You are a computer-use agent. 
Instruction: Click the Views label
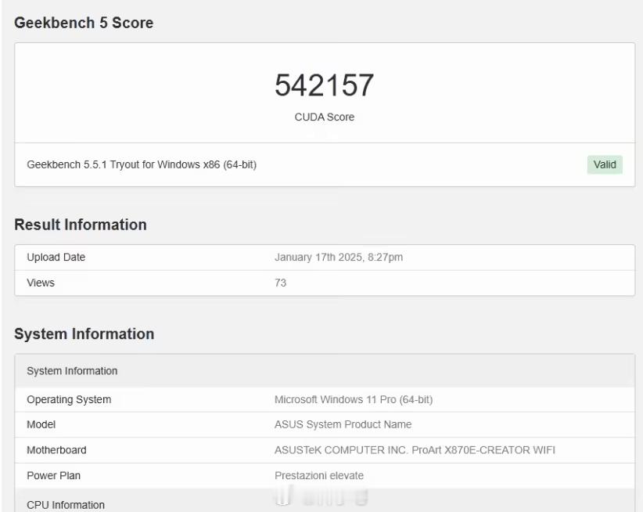[x=41, y=283]
